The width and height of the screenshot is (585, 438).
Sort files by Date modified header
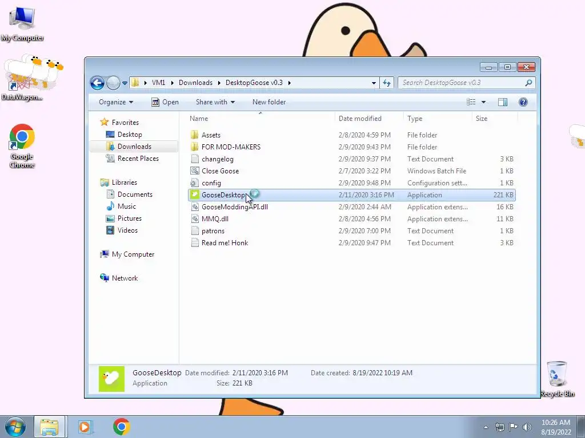360,119
